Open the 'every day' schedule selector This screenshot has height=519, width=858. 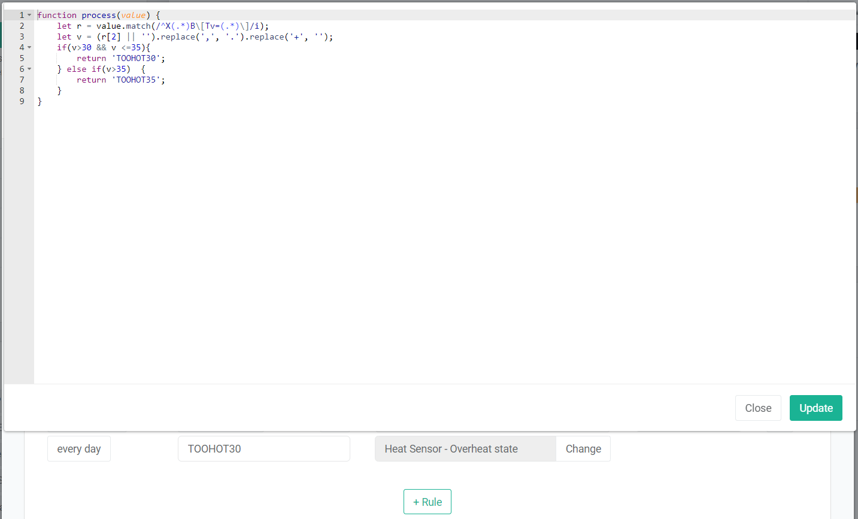(79, 449)
